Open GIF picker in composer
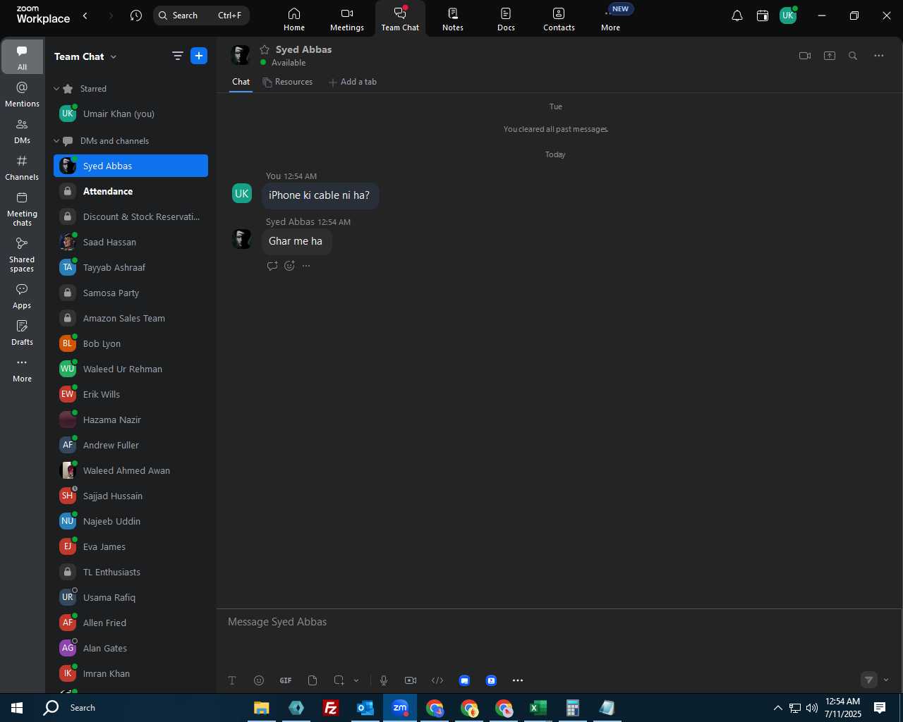Screen dimensions: 903x722 pyautogui.click(x=286, y=680)
